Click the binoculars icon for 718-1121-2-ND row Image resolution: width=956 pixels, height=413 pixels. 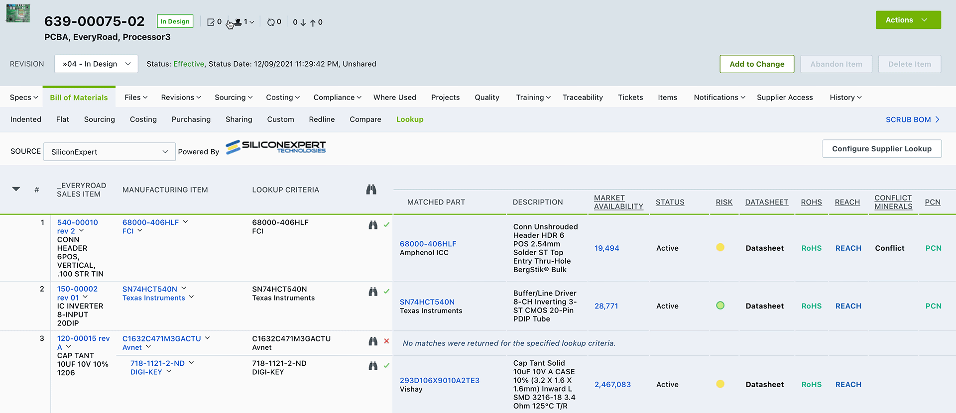[373, 366]
